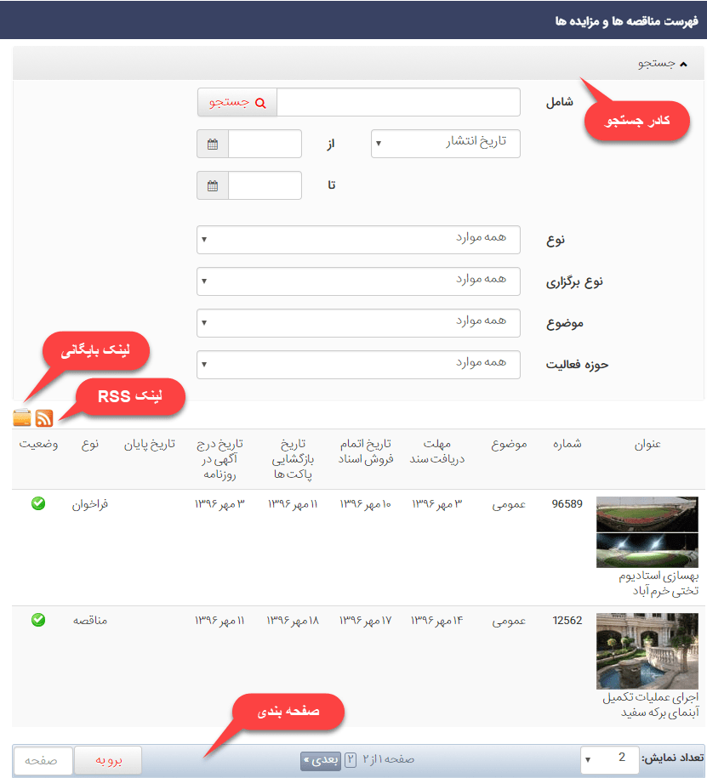Open the RSS feed icon
Image resolution: width=707 pixels, height=778 pixels.
[44, 417]
